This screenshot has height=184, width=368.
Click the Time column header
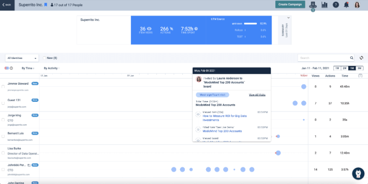tap(345, 76)
